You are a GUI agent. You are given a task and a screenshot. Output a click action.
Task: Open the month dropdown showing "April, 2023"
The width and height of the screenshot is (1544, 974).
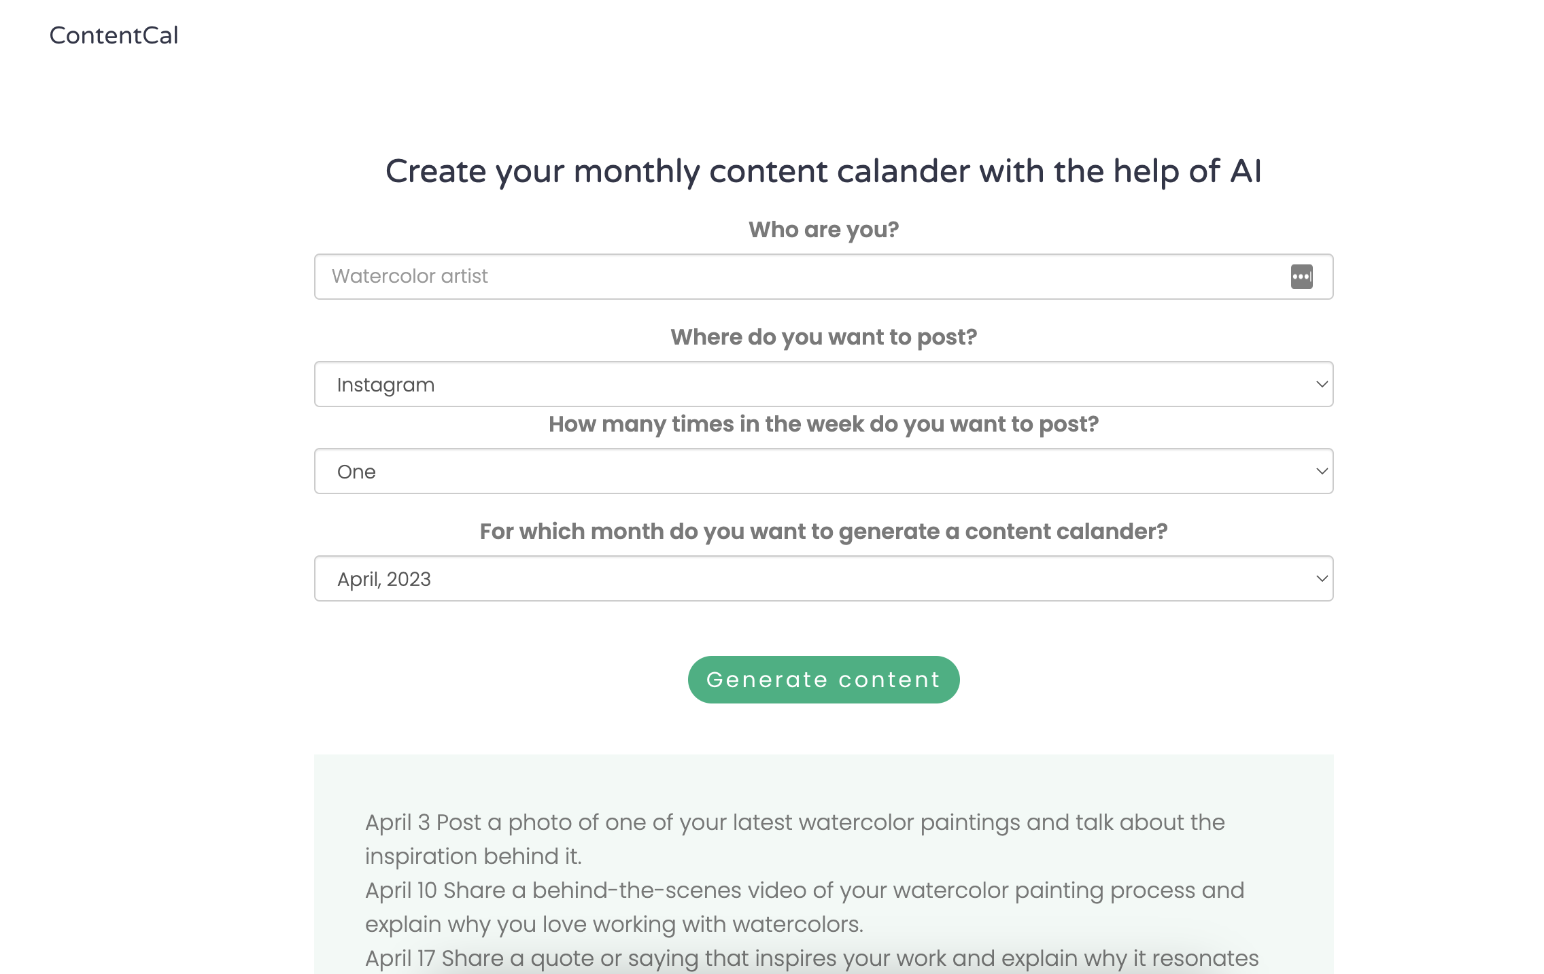click(823, 578)
